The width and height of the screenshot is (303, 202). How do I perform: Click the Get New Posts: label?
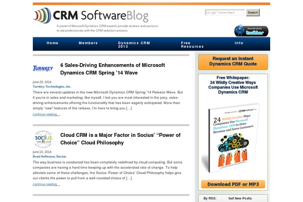[x=240, y=198]
